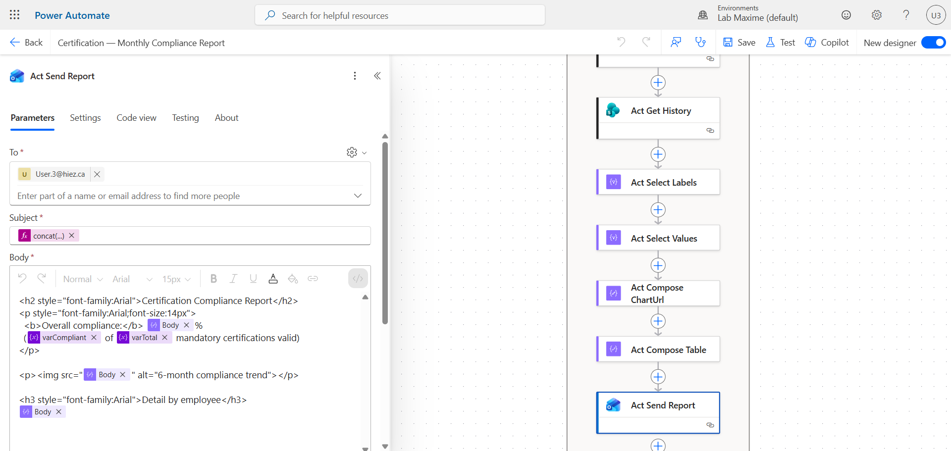Remove the varTotal token
The height and width of the screenshot is (451, 951).
165,338
